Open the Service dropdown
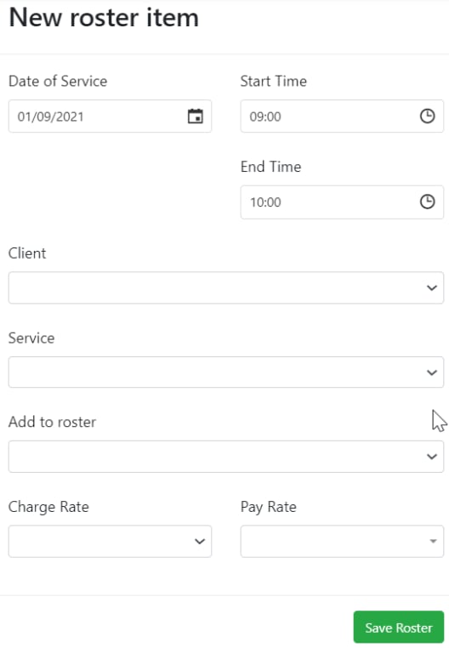 point(226,372)
